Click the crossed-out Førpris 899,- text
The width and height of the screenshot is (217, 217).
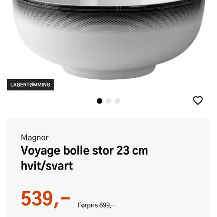pos(97,205)
